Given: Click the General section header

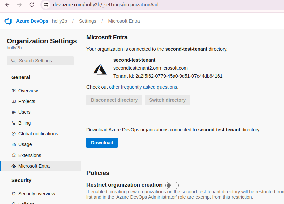Looking at the screenshot, I should [21, 77].
